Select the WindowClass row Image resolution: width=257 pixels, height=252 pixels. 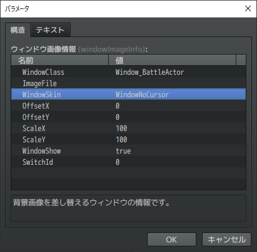tap(128, 72)
